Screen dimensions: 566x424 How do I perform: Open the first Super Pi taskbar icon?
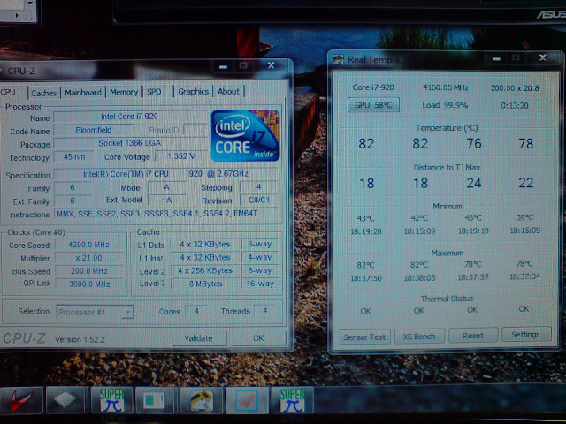tap(111, 400)
